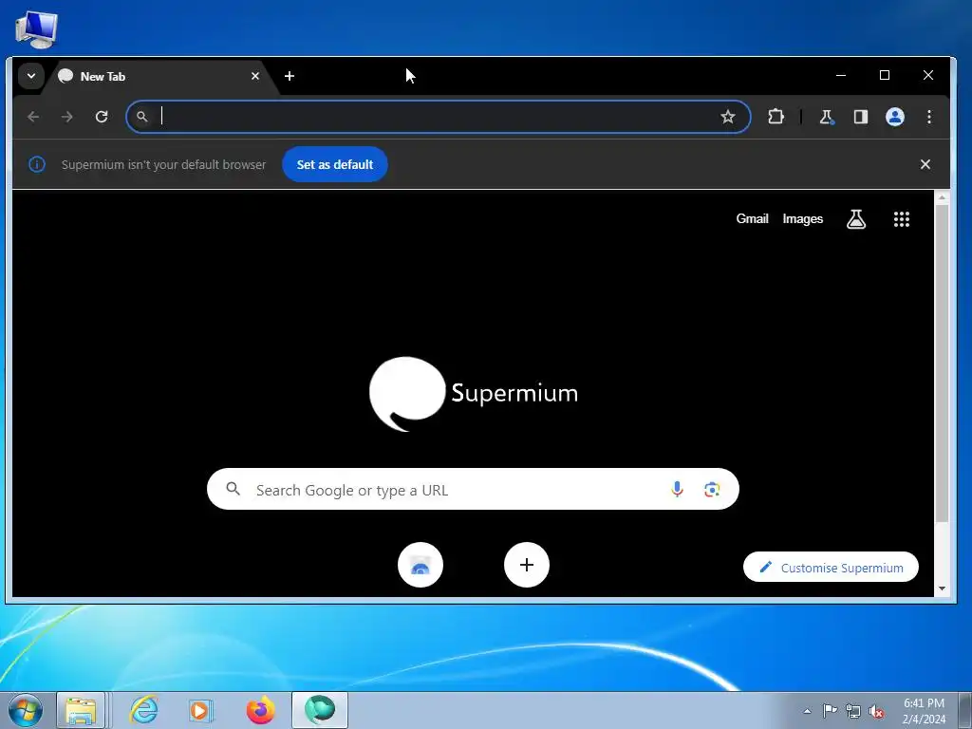Viewport: 972px width, 729px height.
Task: Open the Google apps grid
Action: click(902, 219)
